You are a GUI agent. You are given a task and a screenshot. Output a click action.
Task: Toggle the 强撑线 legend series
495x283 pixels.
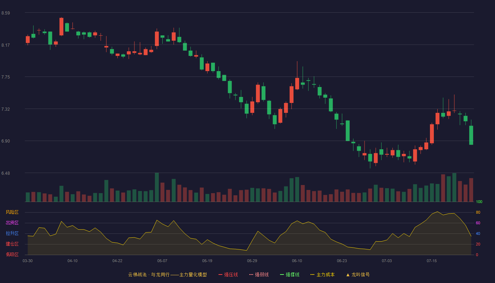[x=290, y=275]
